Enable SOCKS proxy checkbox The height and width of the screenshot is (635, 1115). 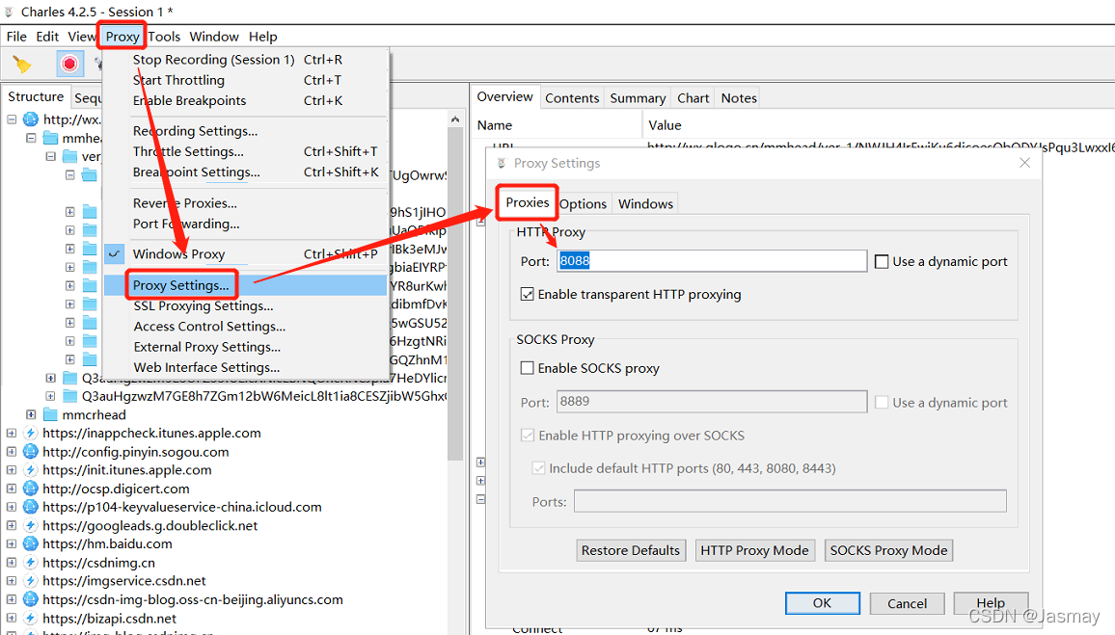click(x=527, y=368)
